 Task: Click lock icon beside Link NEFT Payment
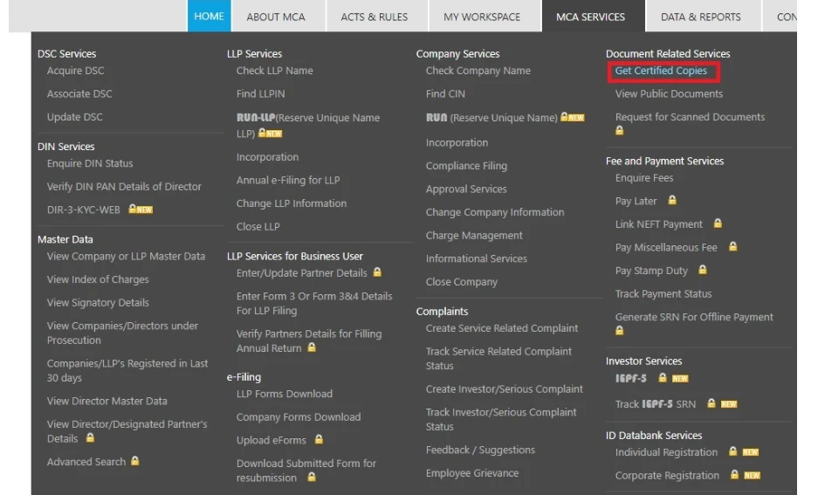718,223
